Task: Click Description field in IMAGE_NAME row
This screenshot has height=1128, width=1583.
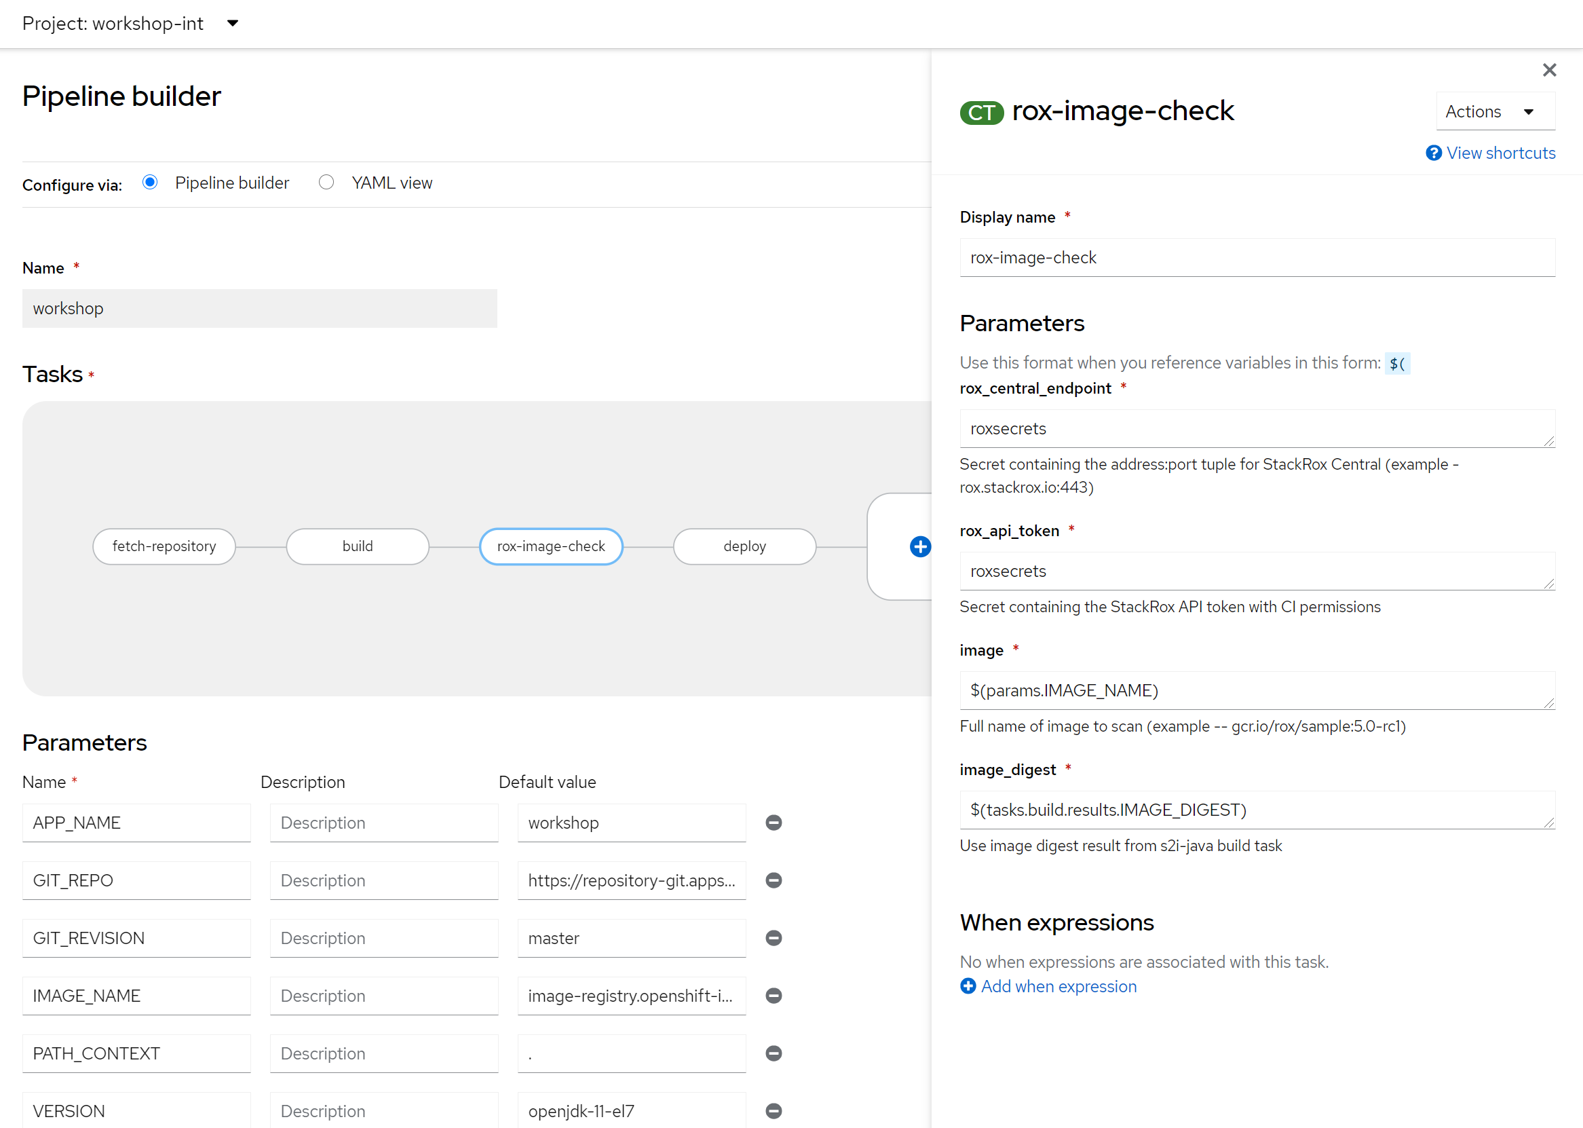Action: pyautogui.click(x=384, y=996)
